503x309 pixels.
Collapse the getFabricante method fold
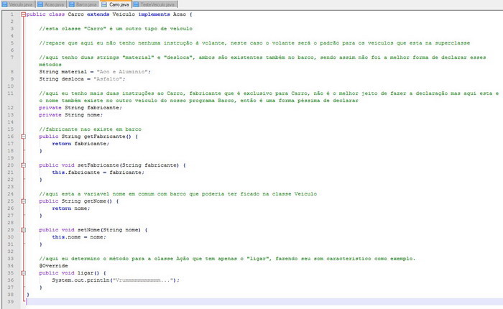coord(22,136)
